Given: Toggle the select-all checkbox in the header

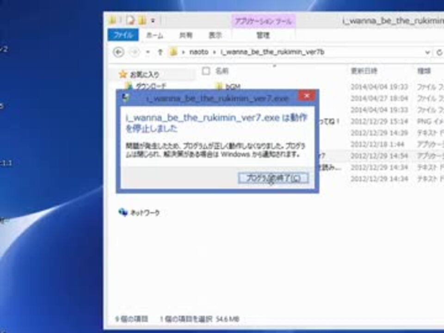Looking at the screenshot, I should point(206,71).
